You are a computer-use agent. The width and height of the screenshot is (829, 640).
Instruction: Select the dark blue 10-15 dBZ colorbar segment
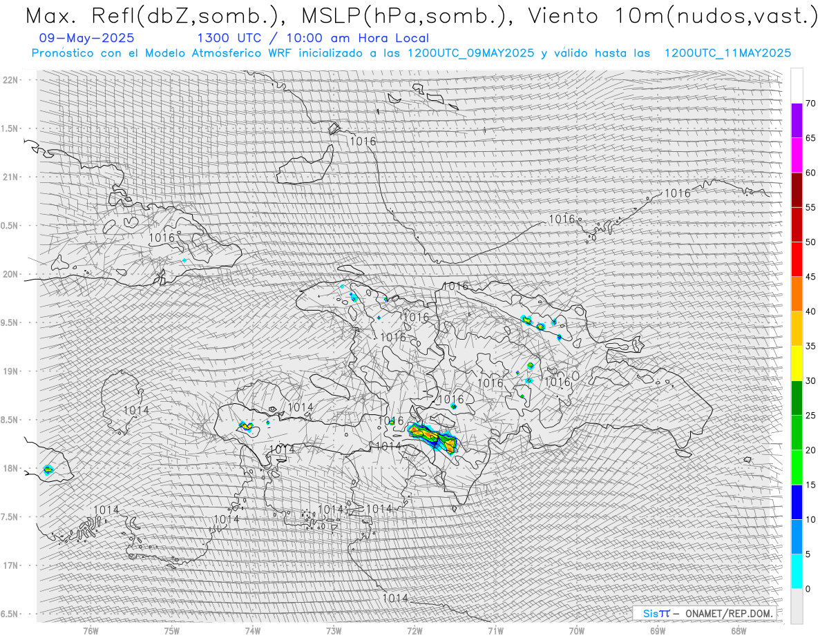(797, 502)
